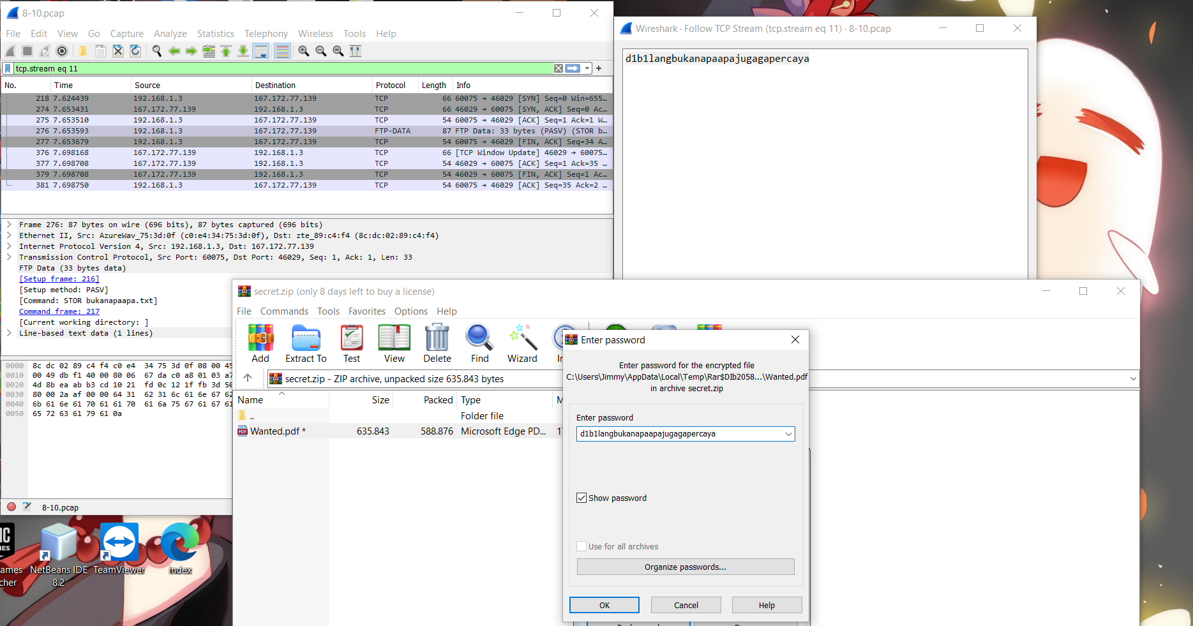
Task: Clear the tcp.stream display filter
Action: (x=559, y=68)
